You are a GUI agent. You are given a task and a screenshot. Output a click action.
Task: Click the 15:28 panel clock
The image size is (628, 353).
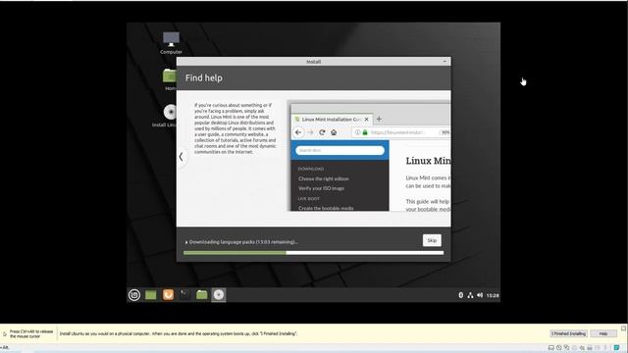tap(493, 295)
